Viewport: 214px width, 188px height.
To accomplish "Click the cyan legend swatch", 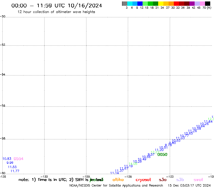I will click(130, 3).
